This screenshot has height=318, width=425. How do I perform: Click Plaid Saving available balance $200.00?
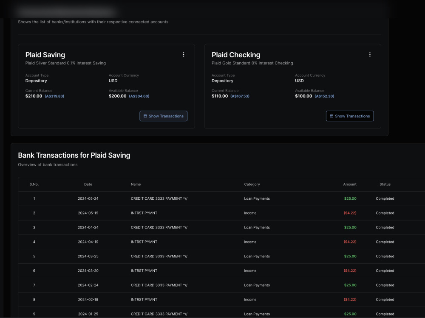pos(117,96)
